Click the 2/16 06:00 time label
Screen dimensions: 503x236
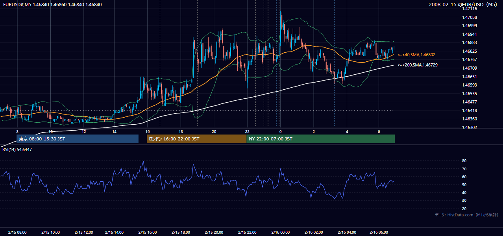point(379,232)
